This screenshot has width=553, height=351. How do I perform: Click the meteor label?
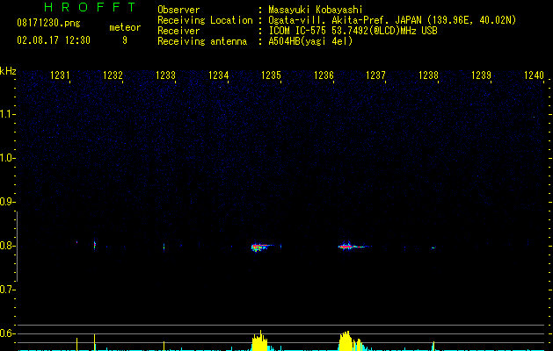click(x=125, y=27)
